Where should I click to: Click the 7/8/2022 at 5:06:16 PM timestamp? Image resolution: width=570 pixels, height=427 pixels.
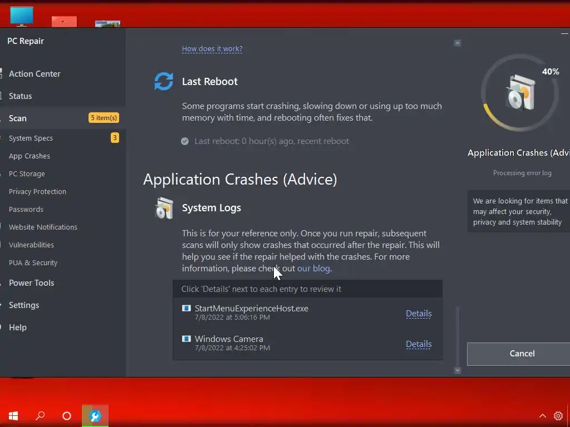coord(232,317)
